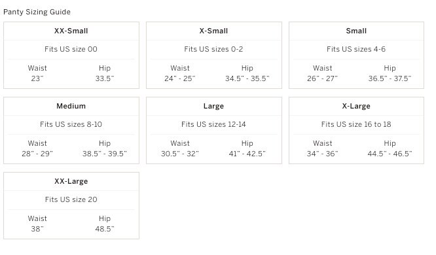Click the 28" - 29" waist measurement
436x255 pixels.
pos(37,154)
